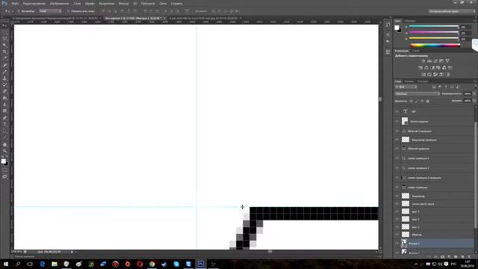
Task: Hide the Индикатор layer
Action: pos(397,196)
